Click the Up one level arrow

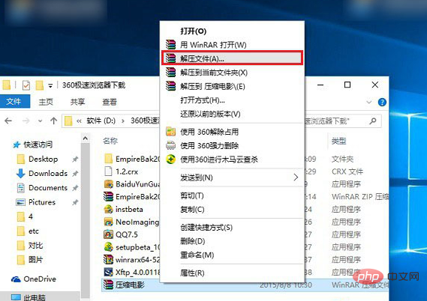pyautogui.click(x=53, y=121)
